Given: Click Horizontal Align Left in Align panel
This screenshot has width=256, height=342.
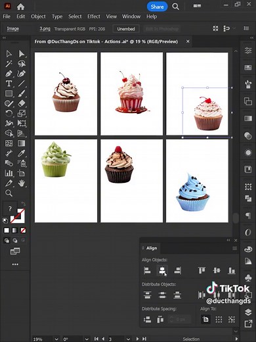Looking at the screenshot, I should pyautogui.click(x=147, y=270).
